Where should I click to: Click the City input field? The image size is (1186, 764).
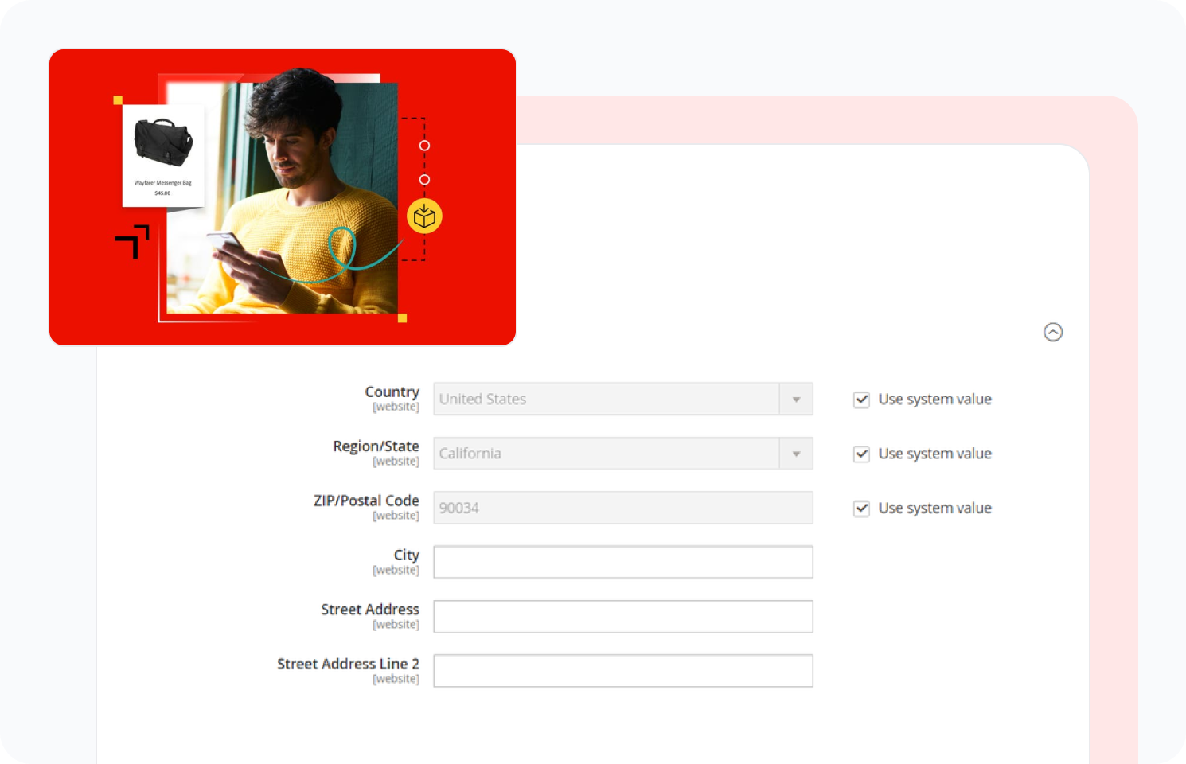623,562
